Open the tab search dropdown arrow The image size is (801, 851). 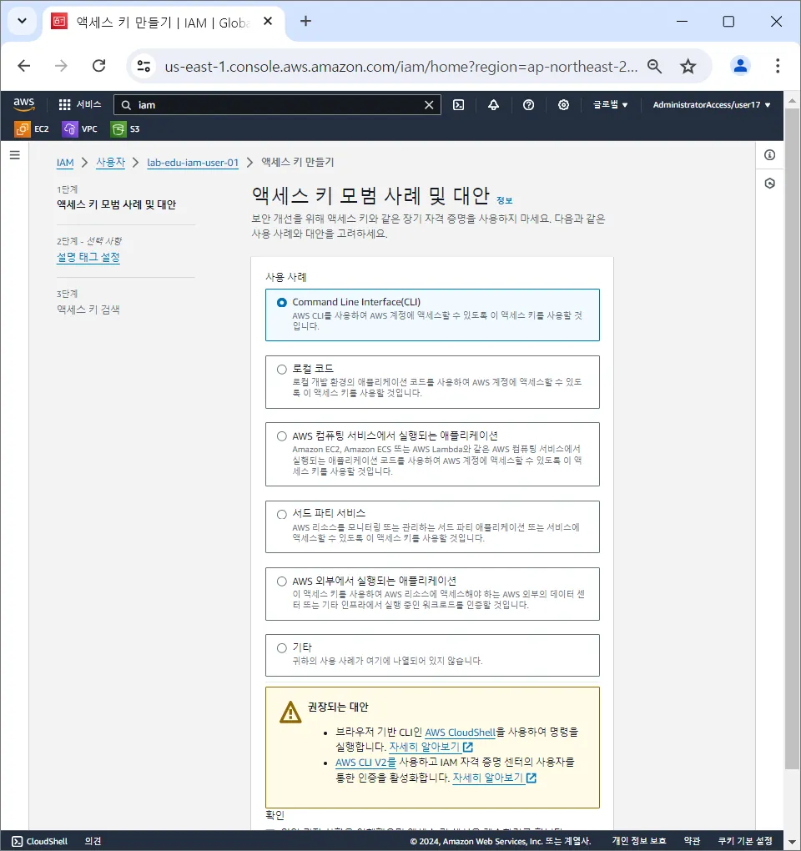(22, 21)
